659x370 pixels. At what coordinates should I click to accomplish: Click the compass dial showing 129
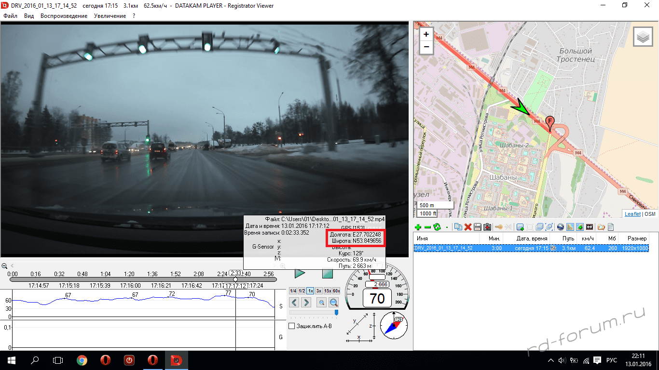(394, 325)
